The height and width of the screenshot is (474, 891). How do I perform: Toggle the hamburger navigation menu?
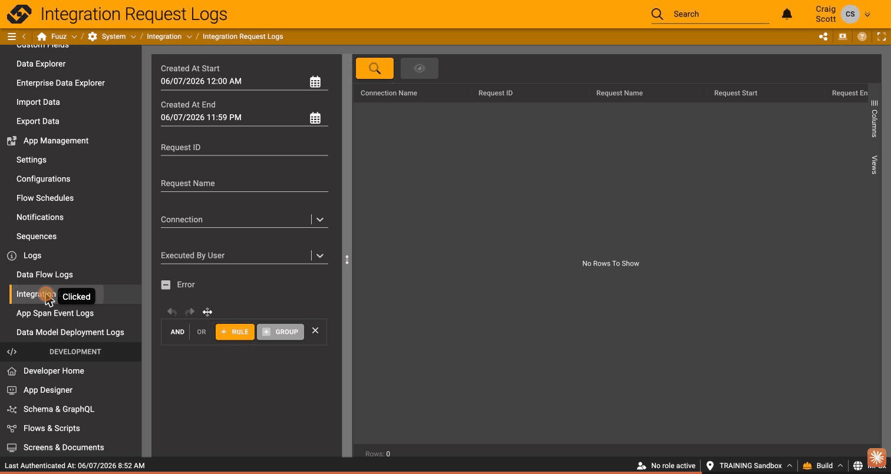pos(11,37)
